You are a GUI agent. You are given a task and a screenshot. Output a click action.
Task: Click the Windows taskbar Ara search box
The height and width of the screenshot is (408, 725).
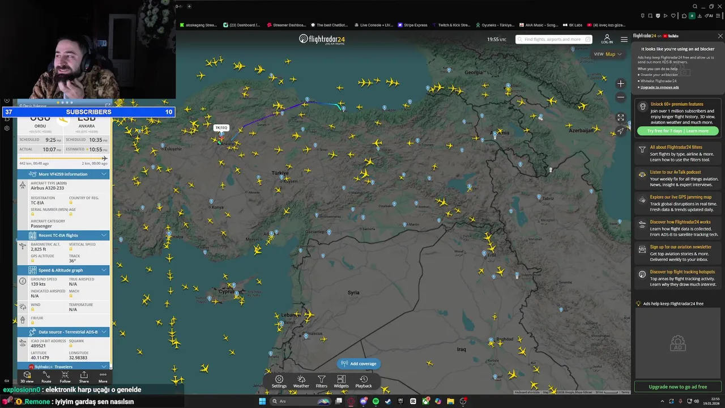click(300, 401)
